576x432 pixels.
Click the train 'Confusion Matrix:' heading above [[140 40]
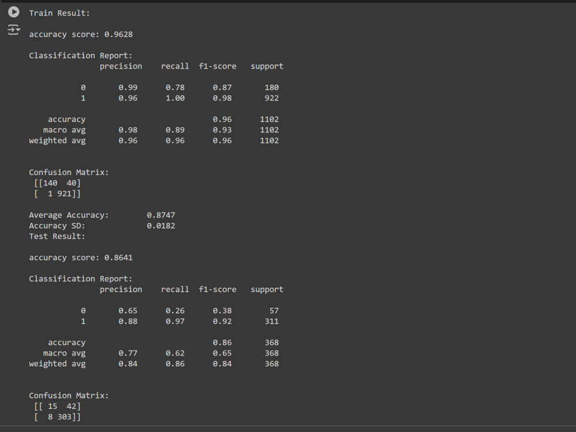(69, 173)
